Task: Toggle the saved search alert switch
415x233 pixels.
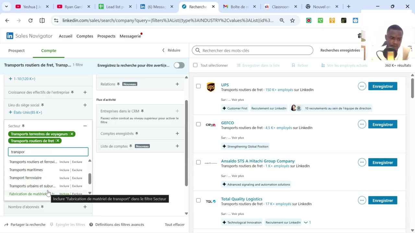Action: point(179,65)
